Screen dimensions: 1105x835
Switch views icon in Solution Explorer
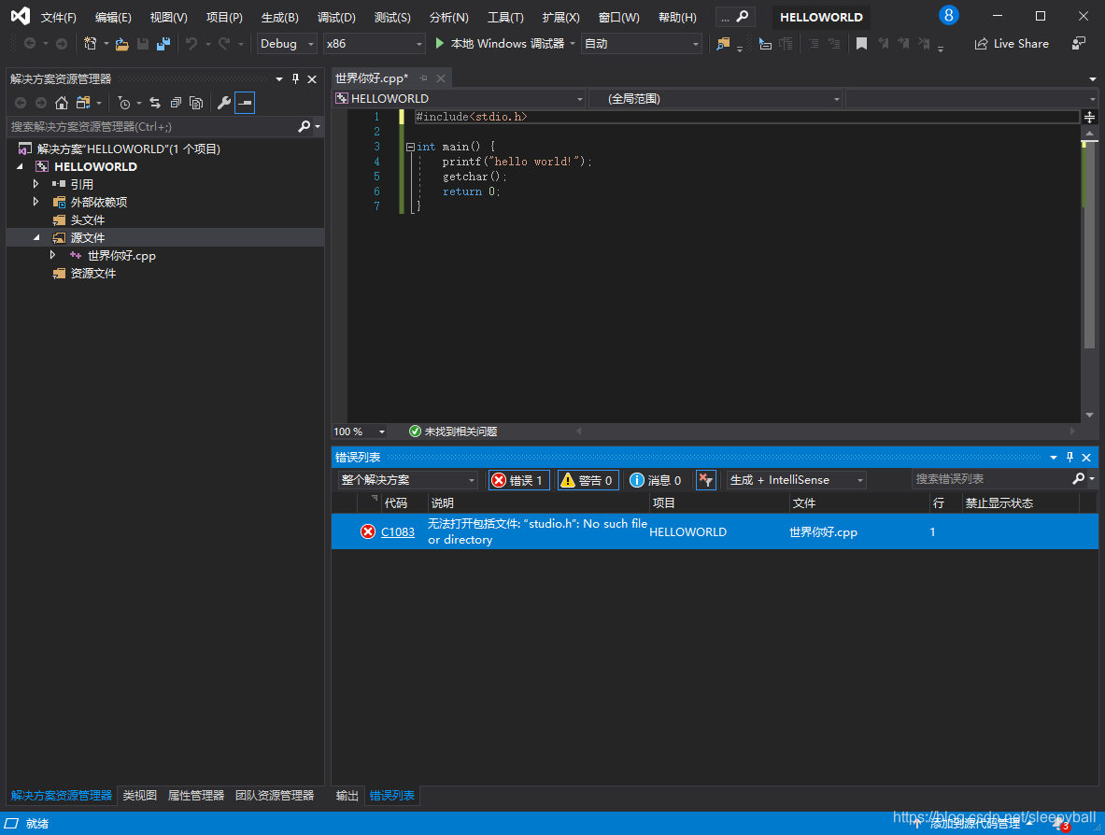[x=83, y=103]
